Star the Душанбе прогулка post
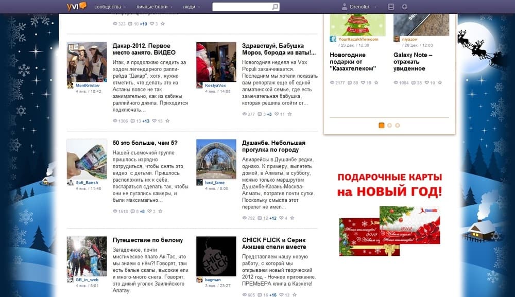The height and width of the screenshot is (297, 515). pos(293,218)
